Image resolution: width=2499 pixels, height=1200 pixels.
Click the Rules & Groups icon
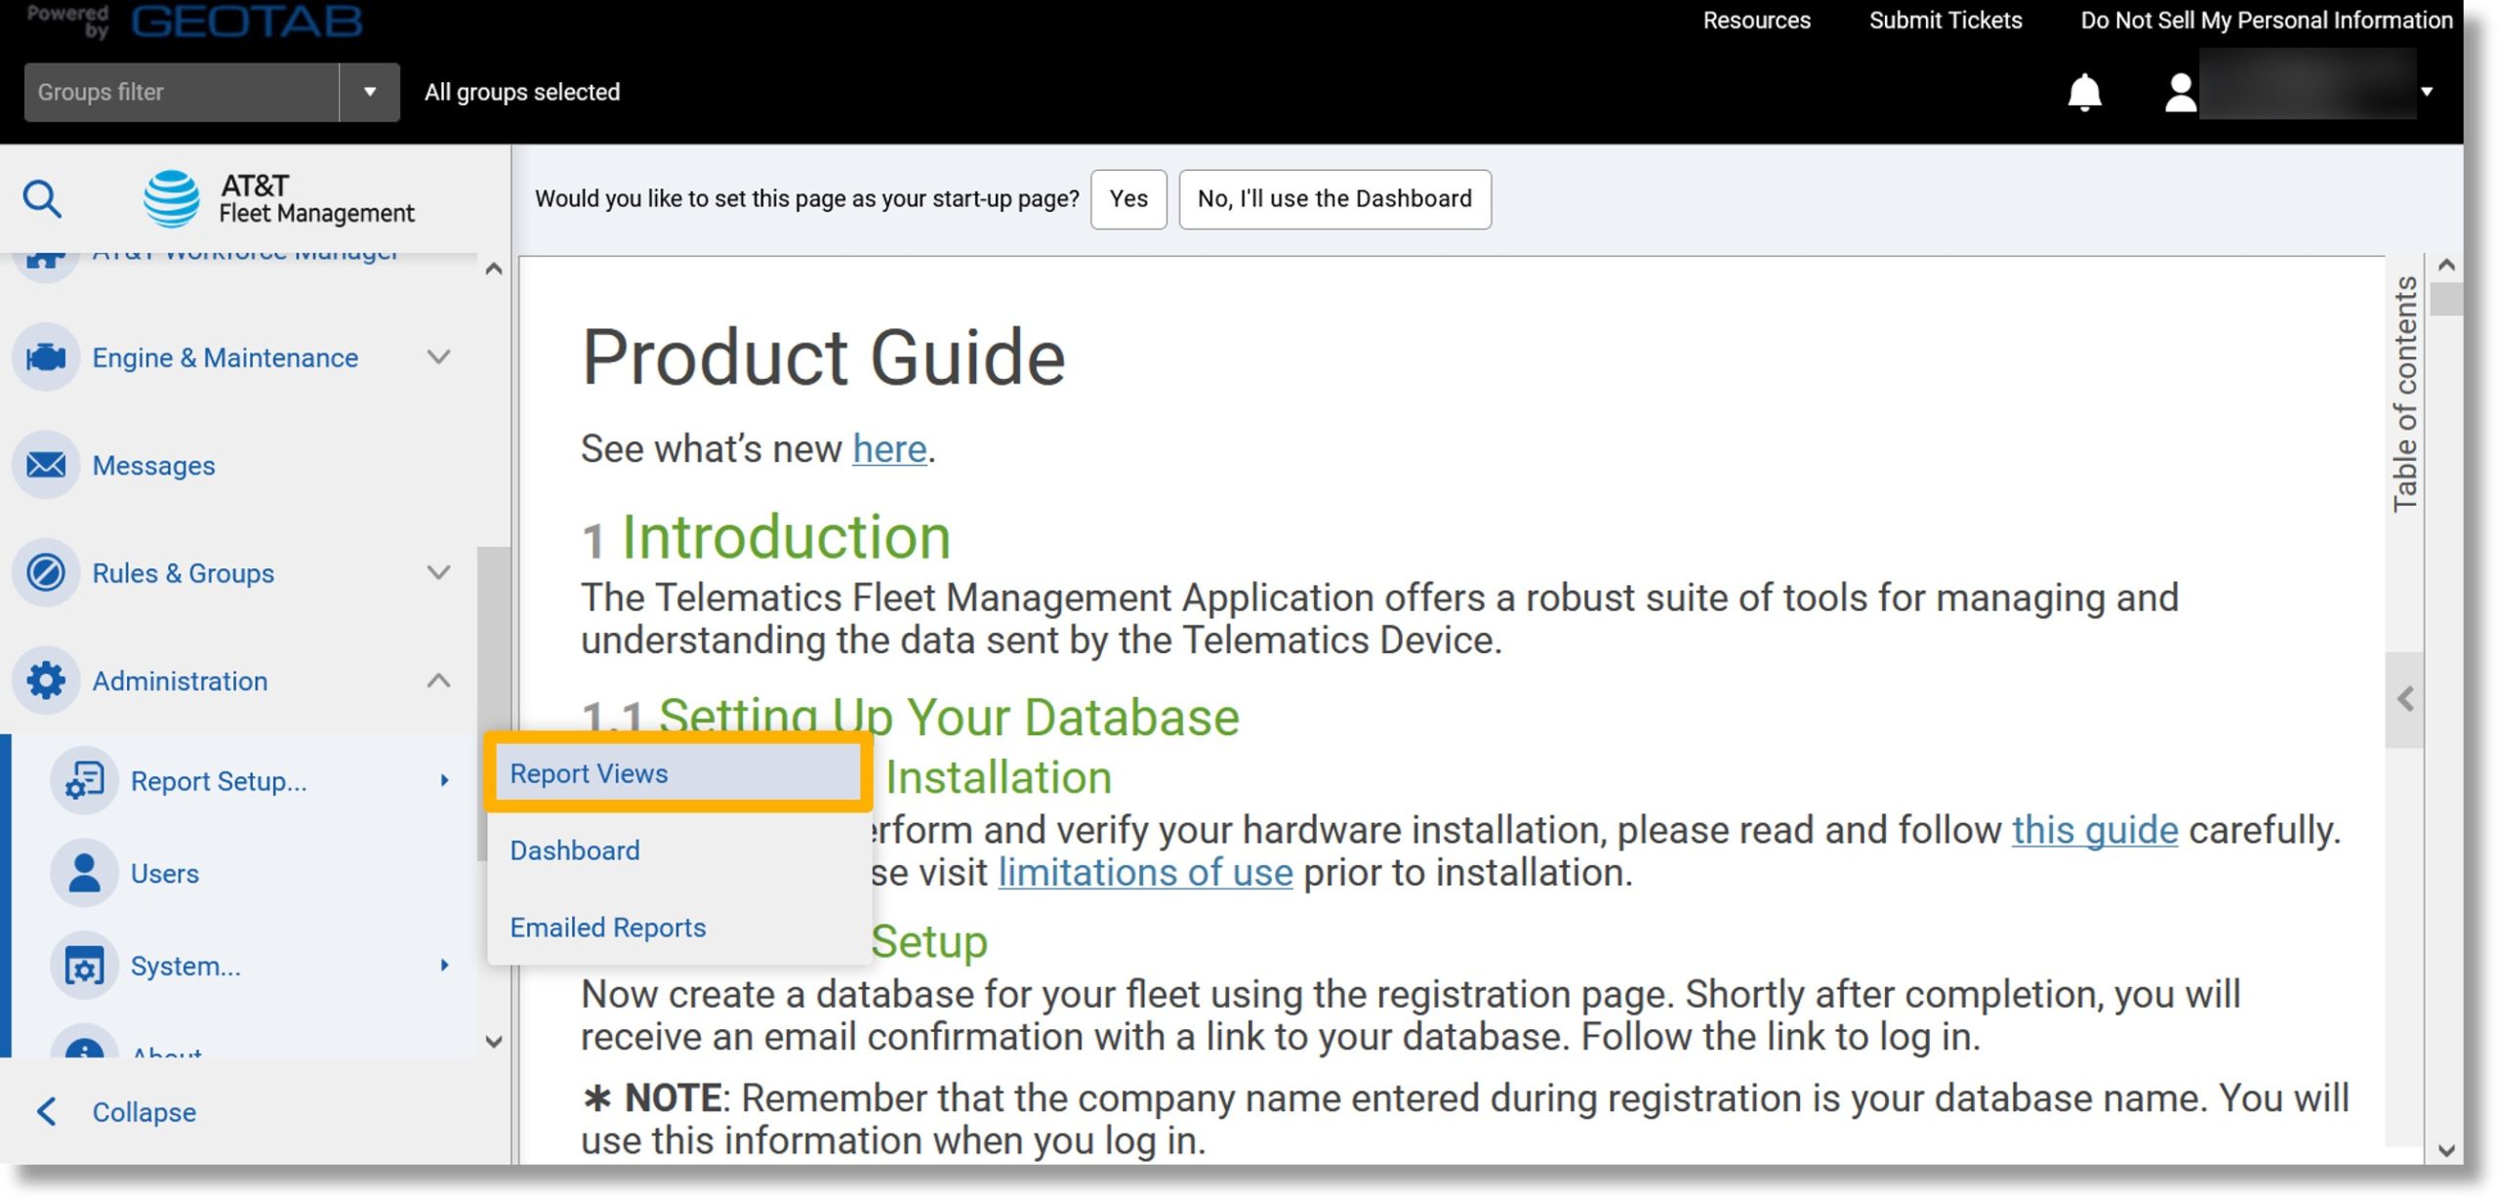pos(46,572)
